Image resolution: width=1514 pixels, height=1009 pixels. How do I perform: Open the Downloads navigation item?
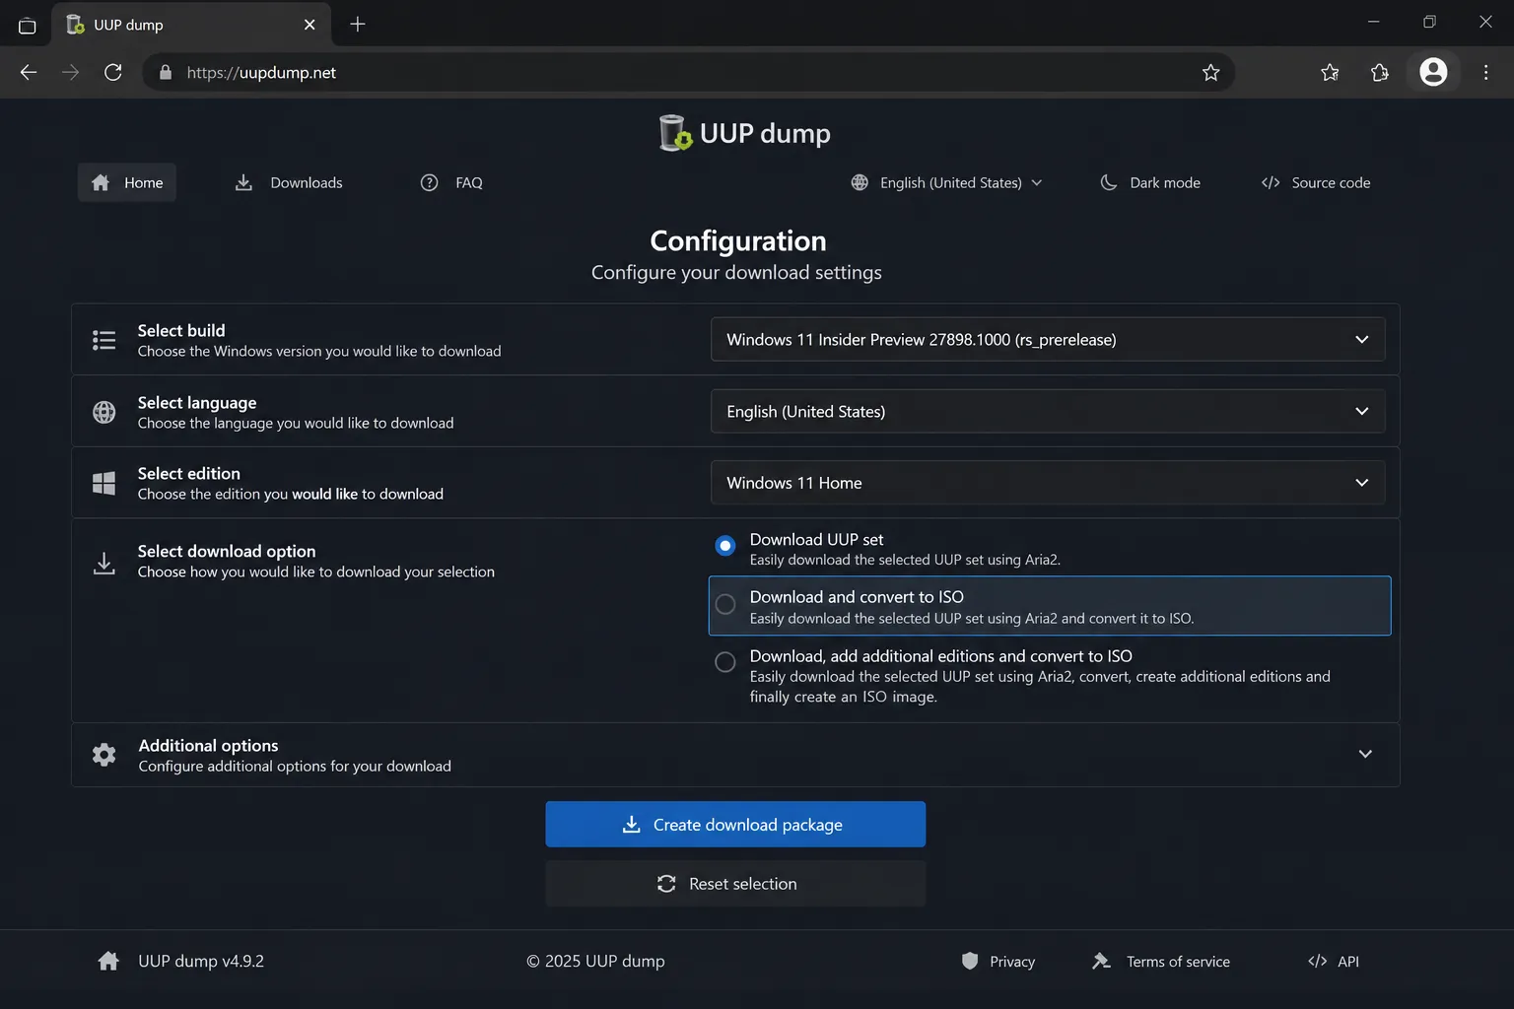[289, 182]
